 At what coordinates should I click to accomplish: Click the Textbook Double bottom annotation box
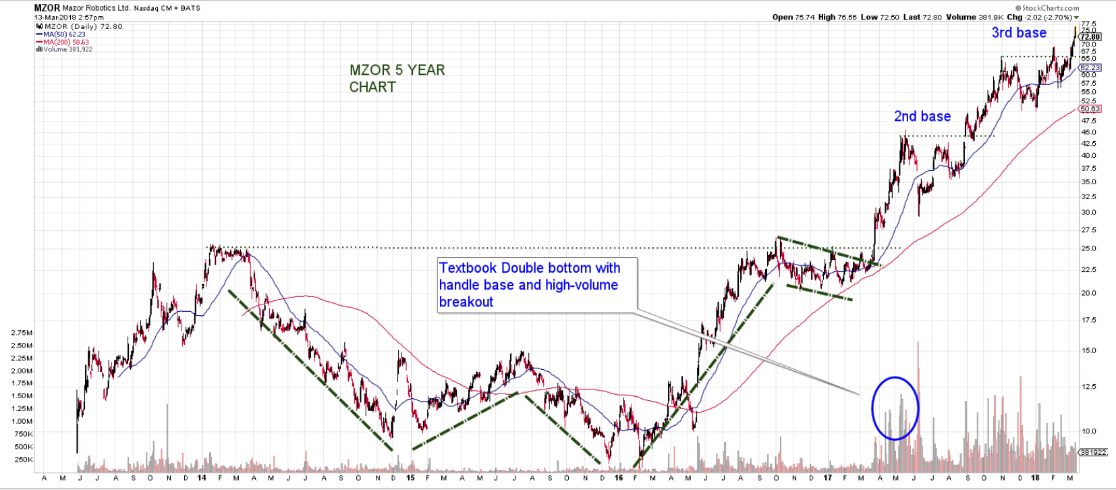point(537,285)
